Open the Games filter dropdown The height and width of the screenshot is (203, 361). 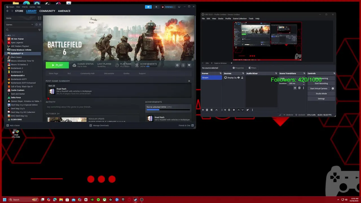pos(19,25)
